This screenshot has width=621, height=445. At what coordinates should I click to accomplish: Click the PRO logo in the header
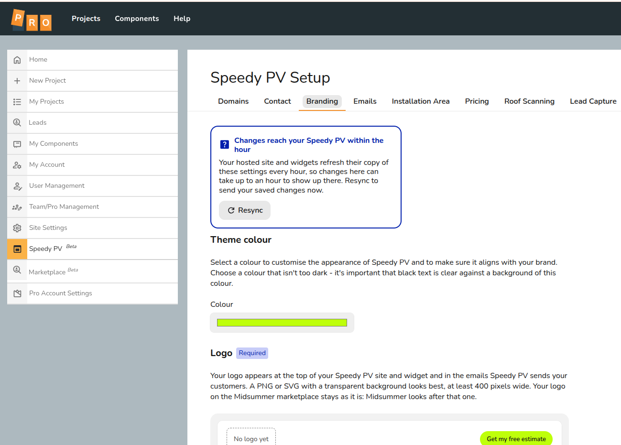(x=32, y=20)
